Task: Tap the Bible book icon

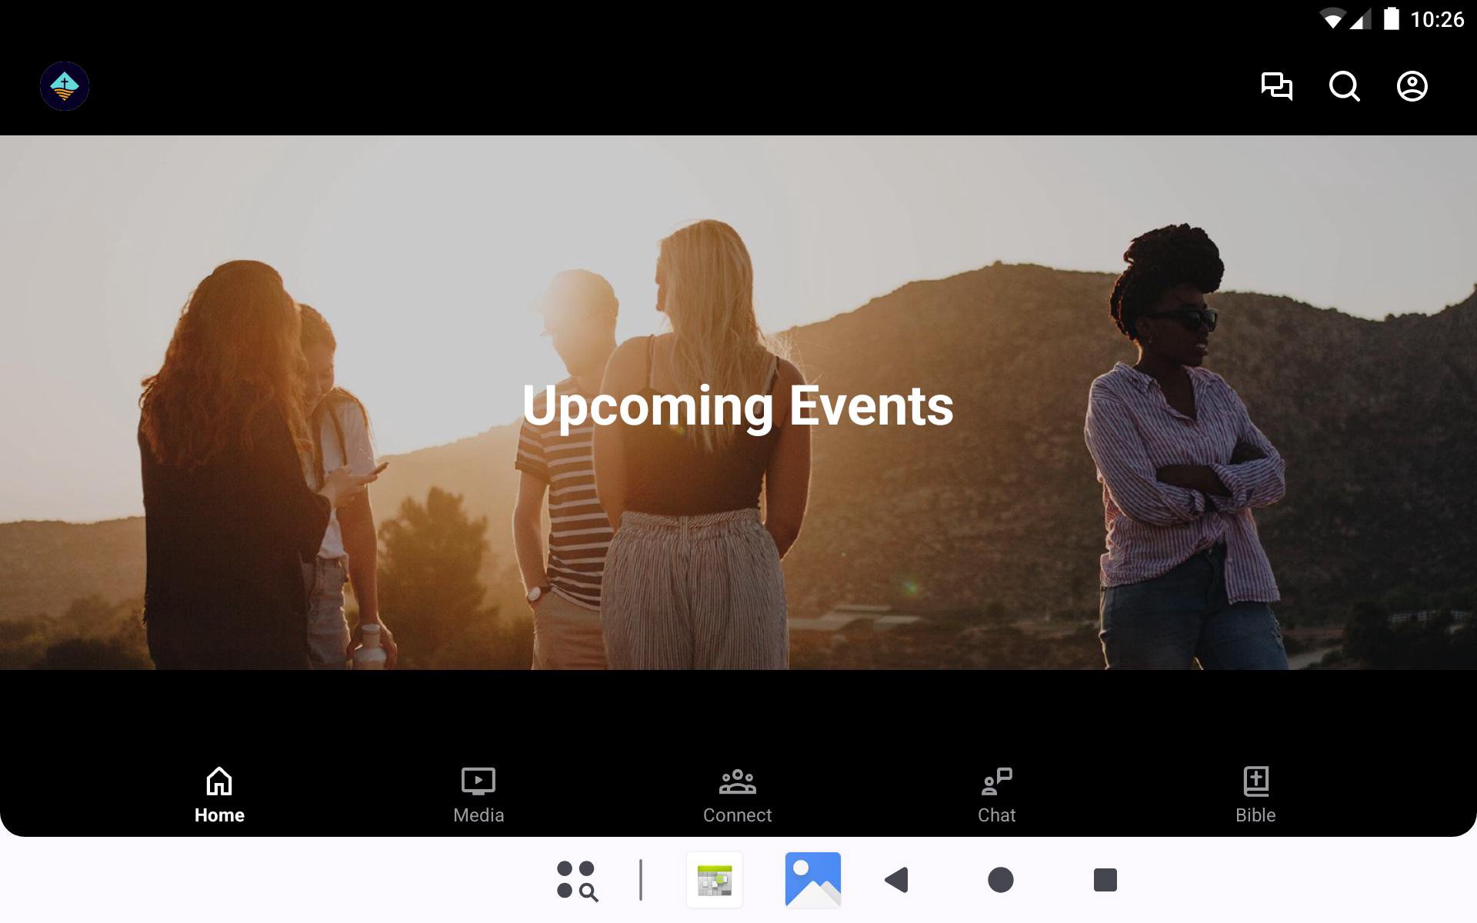Action: tap(1255, 781)
